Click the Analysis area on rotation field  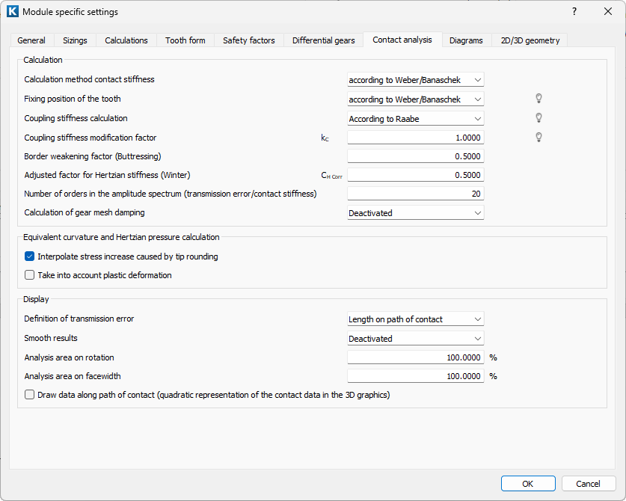(x=415, y=357)
